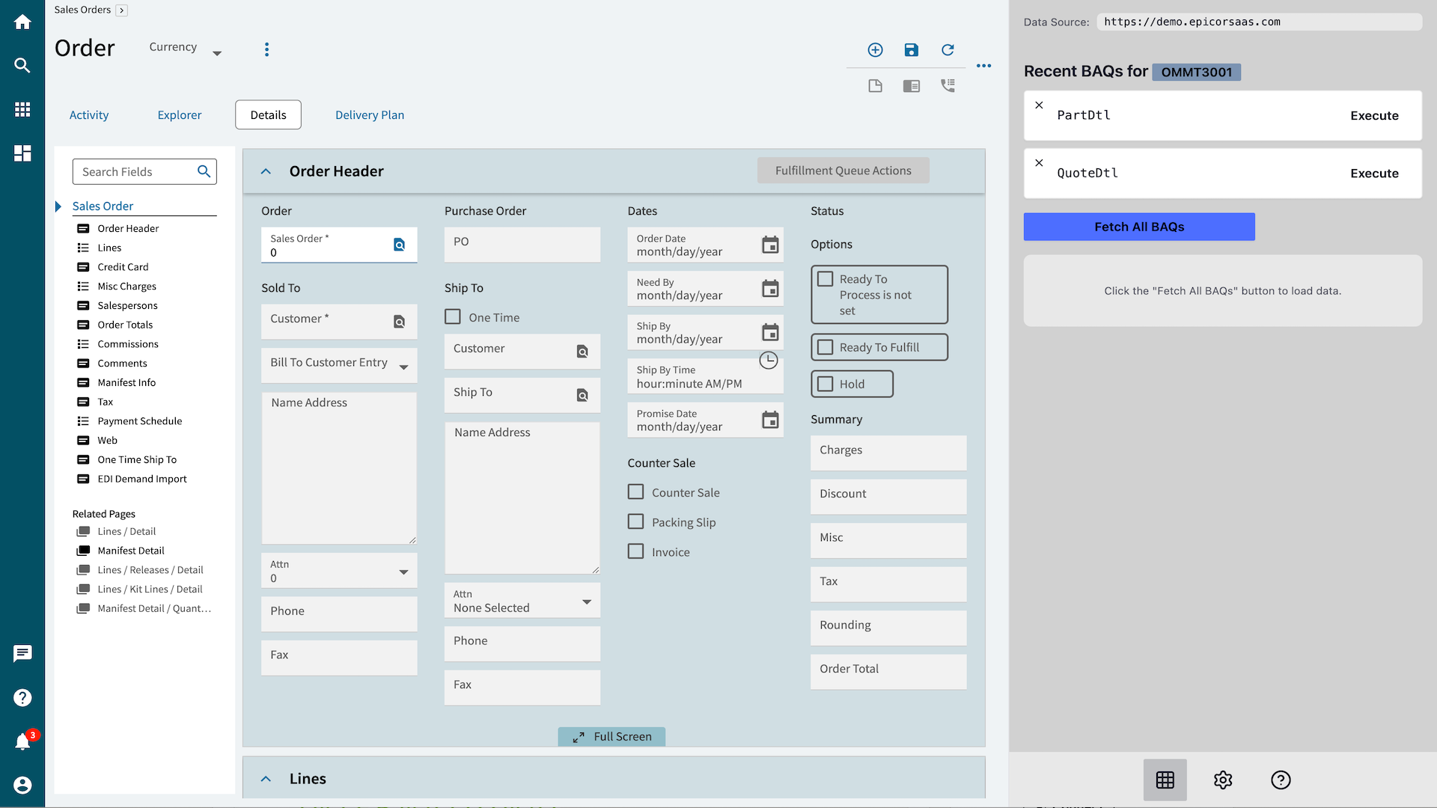Open Credit Card in the navigation tree
The width and height of the screenshot is (1437, 808).
(x=123, y=267)
